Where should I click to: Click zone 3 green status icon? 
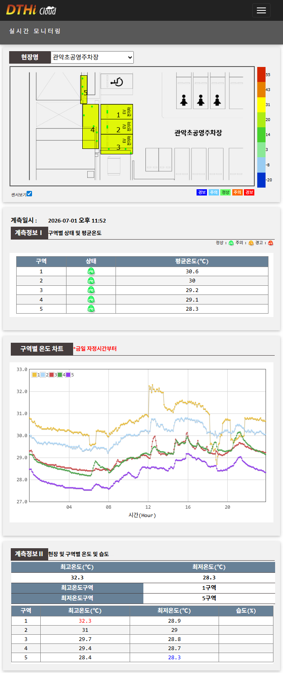[x=91, y=290]
